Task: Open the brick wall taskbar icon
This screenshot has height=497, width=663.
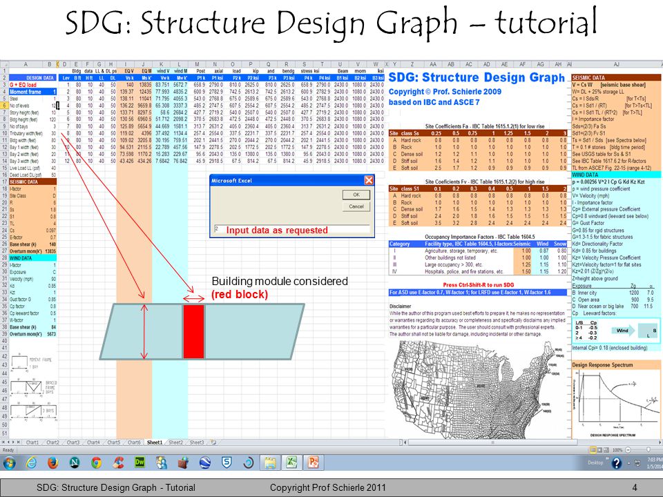Action: [x=183, y=462]
